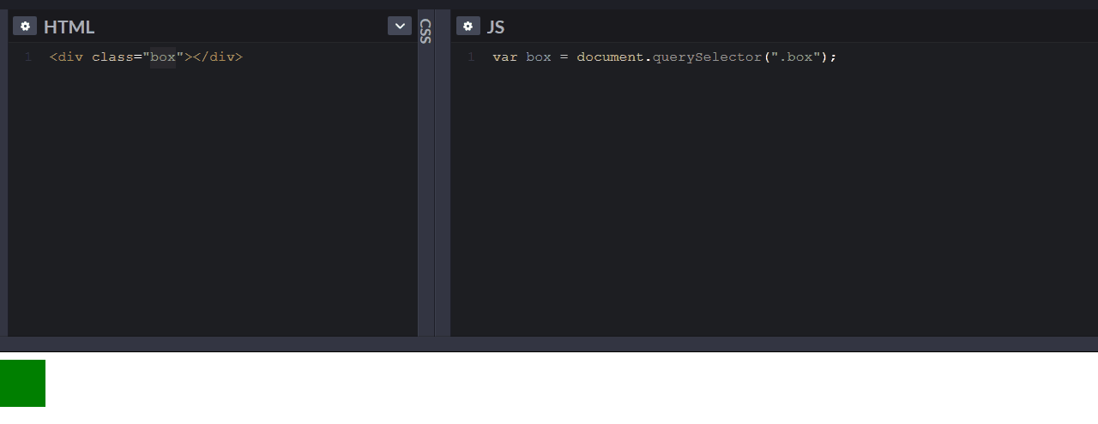Image resolution: width=1098 pixels, height=424 pixels.
Task: Expand the HTML panel dropdown chevron
Action: (400, 26)
